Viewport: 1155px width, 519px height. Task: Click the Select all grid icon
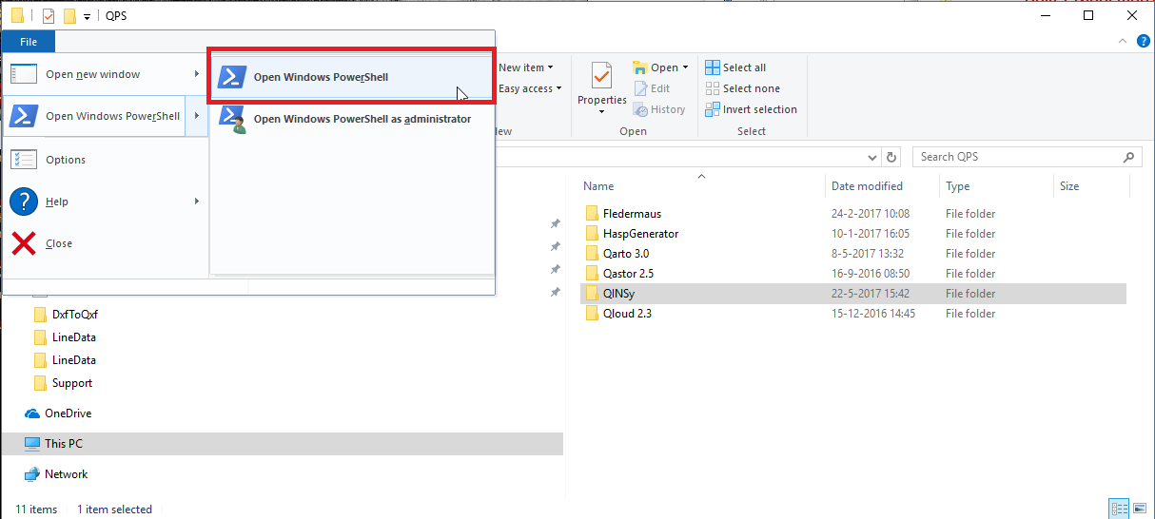click(x=713, y=67)
